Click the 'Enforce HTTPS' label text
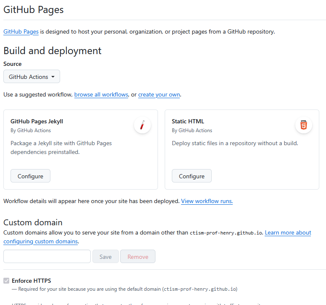The image size is (326, 305). [x=32, y=281]
